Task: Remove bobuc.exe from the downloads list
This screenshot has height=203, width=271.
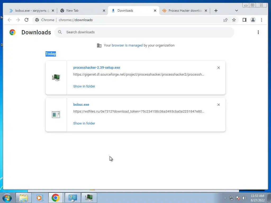Action: [x=218, y=105]
